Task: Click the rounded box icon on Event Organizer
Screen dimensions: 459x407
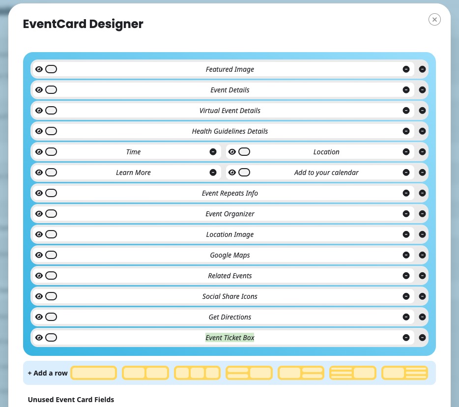Action: [x=51, y=214]
